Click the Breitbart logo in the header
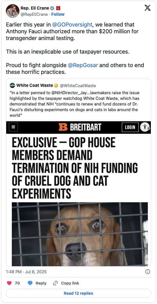Image resolution: width=157 pixels, height=304 pixels. point(80,127)
